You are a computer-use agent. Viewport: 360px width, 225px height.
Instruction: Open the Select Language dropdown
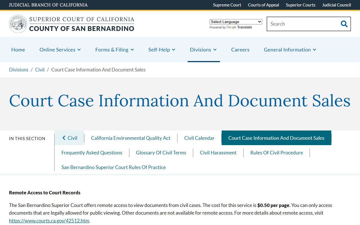236,22
